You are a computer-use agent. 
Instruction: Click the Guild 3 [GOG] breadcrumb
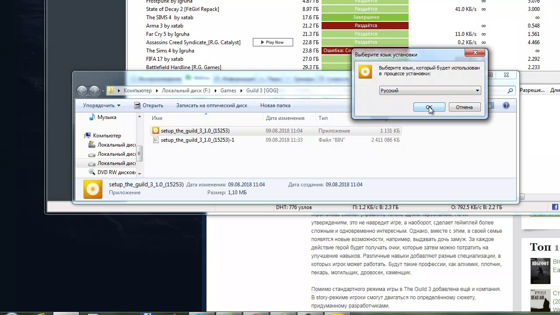[x=262, y=91]
